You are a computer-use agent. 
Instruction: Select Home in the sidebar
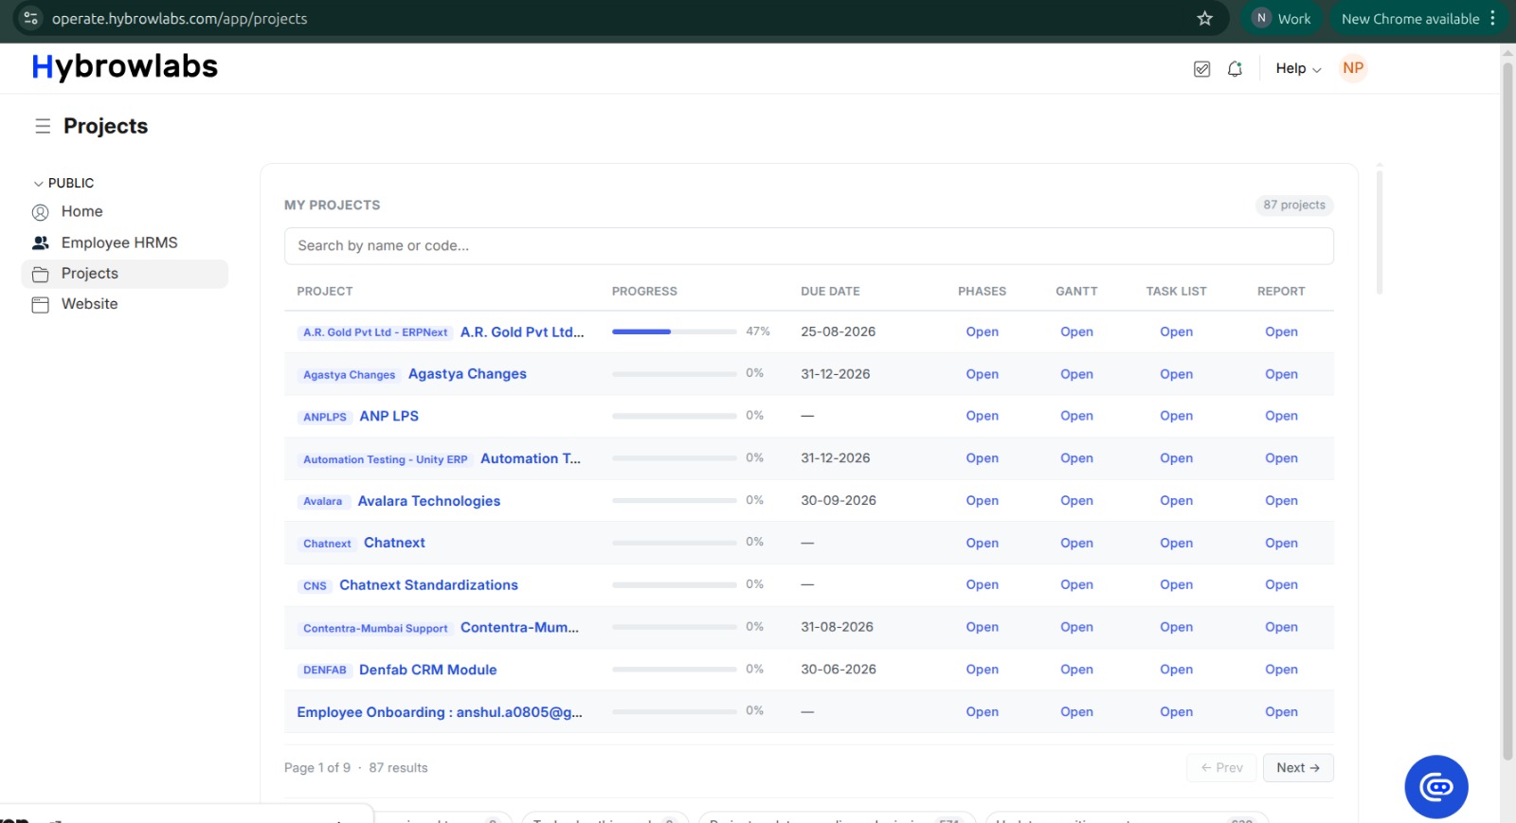[81, 211]
